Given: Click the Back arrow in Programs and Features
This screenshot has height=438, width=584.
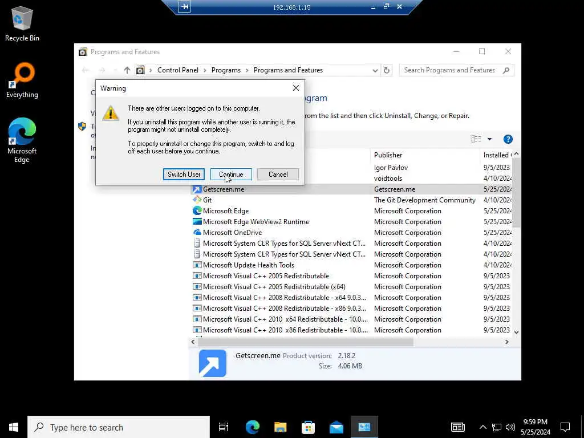Looking at the screenshot, I should click(86, 70).
